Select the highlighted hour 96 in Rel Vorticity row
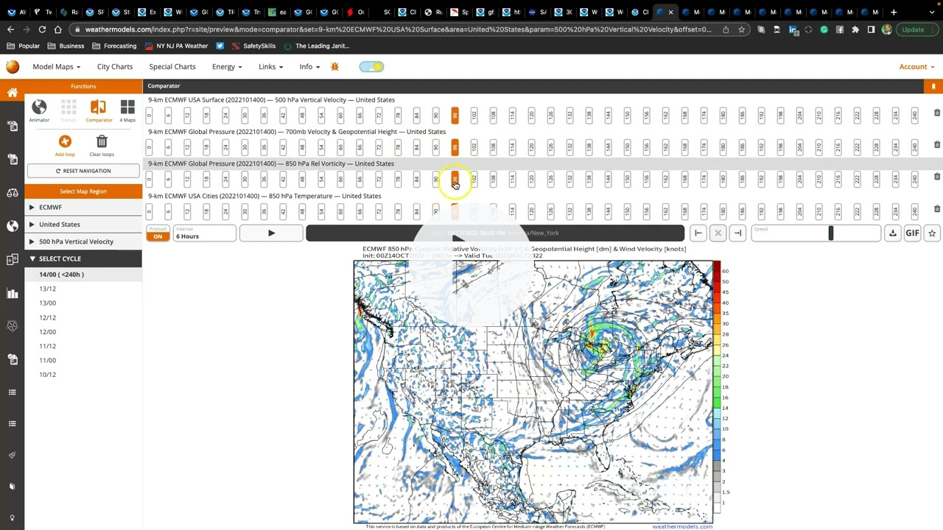943x530 pixels. pos(455,179)
